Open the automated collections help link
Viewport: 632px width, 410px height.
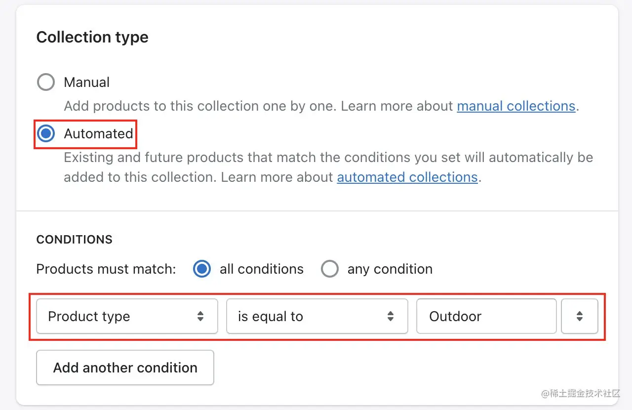click(407, 177)
